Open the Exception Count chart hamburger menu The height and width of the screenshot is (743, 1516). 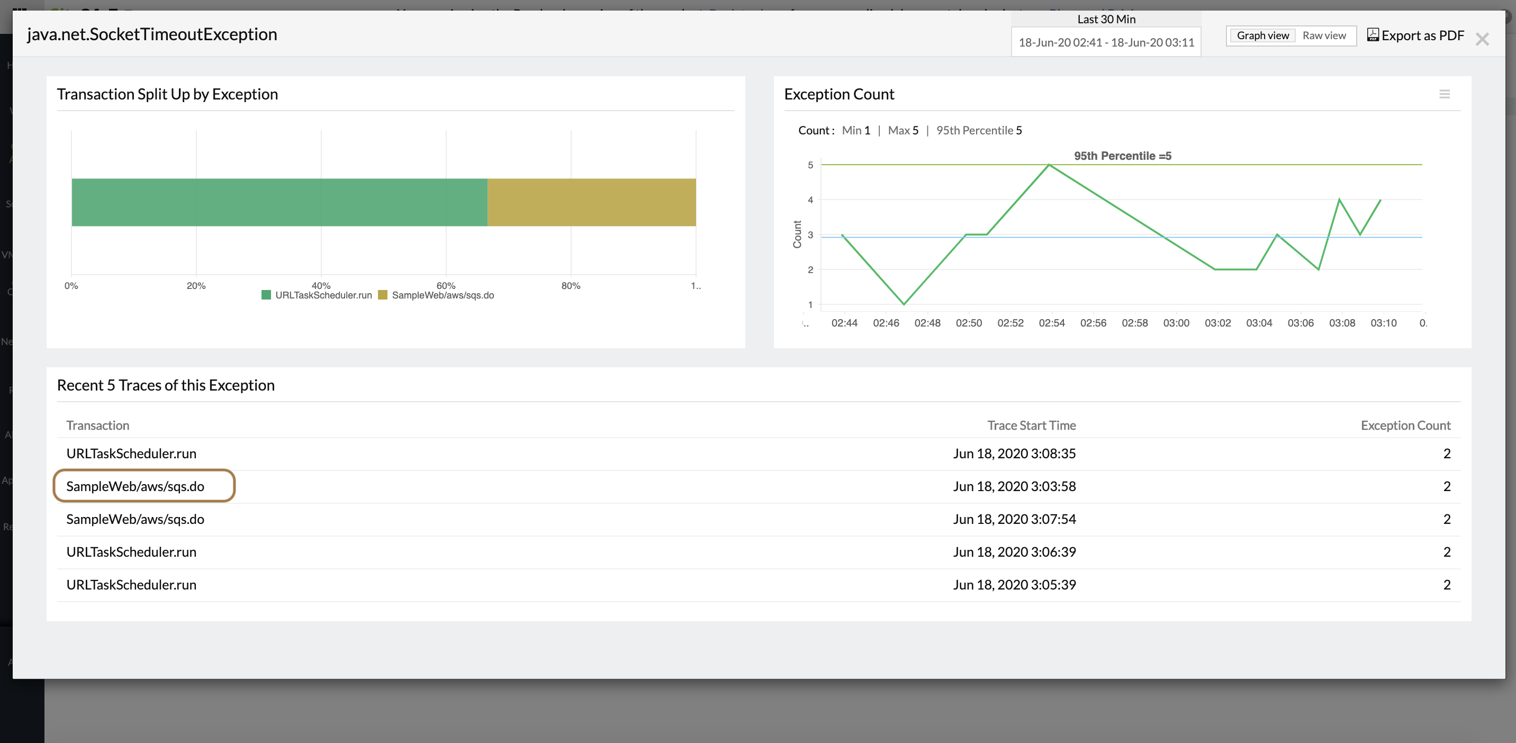point(1444,94)
